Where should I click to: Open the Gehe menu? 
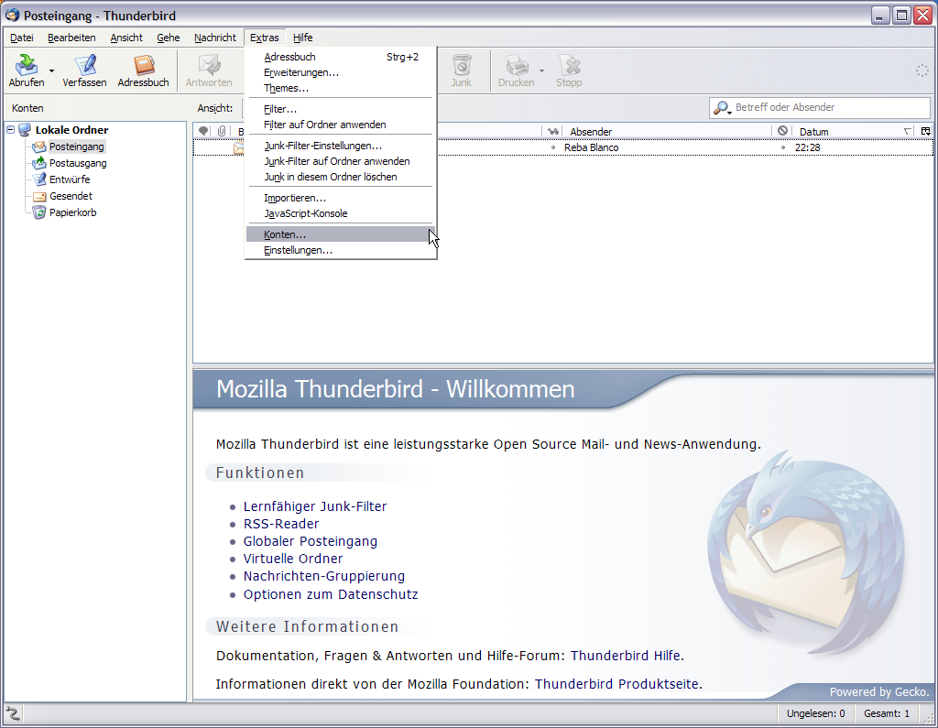[x=169, y=38]
